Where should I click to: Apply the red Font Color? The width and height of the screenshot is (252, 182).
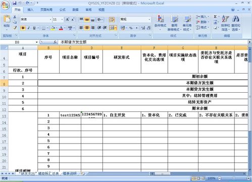[61, 28]
